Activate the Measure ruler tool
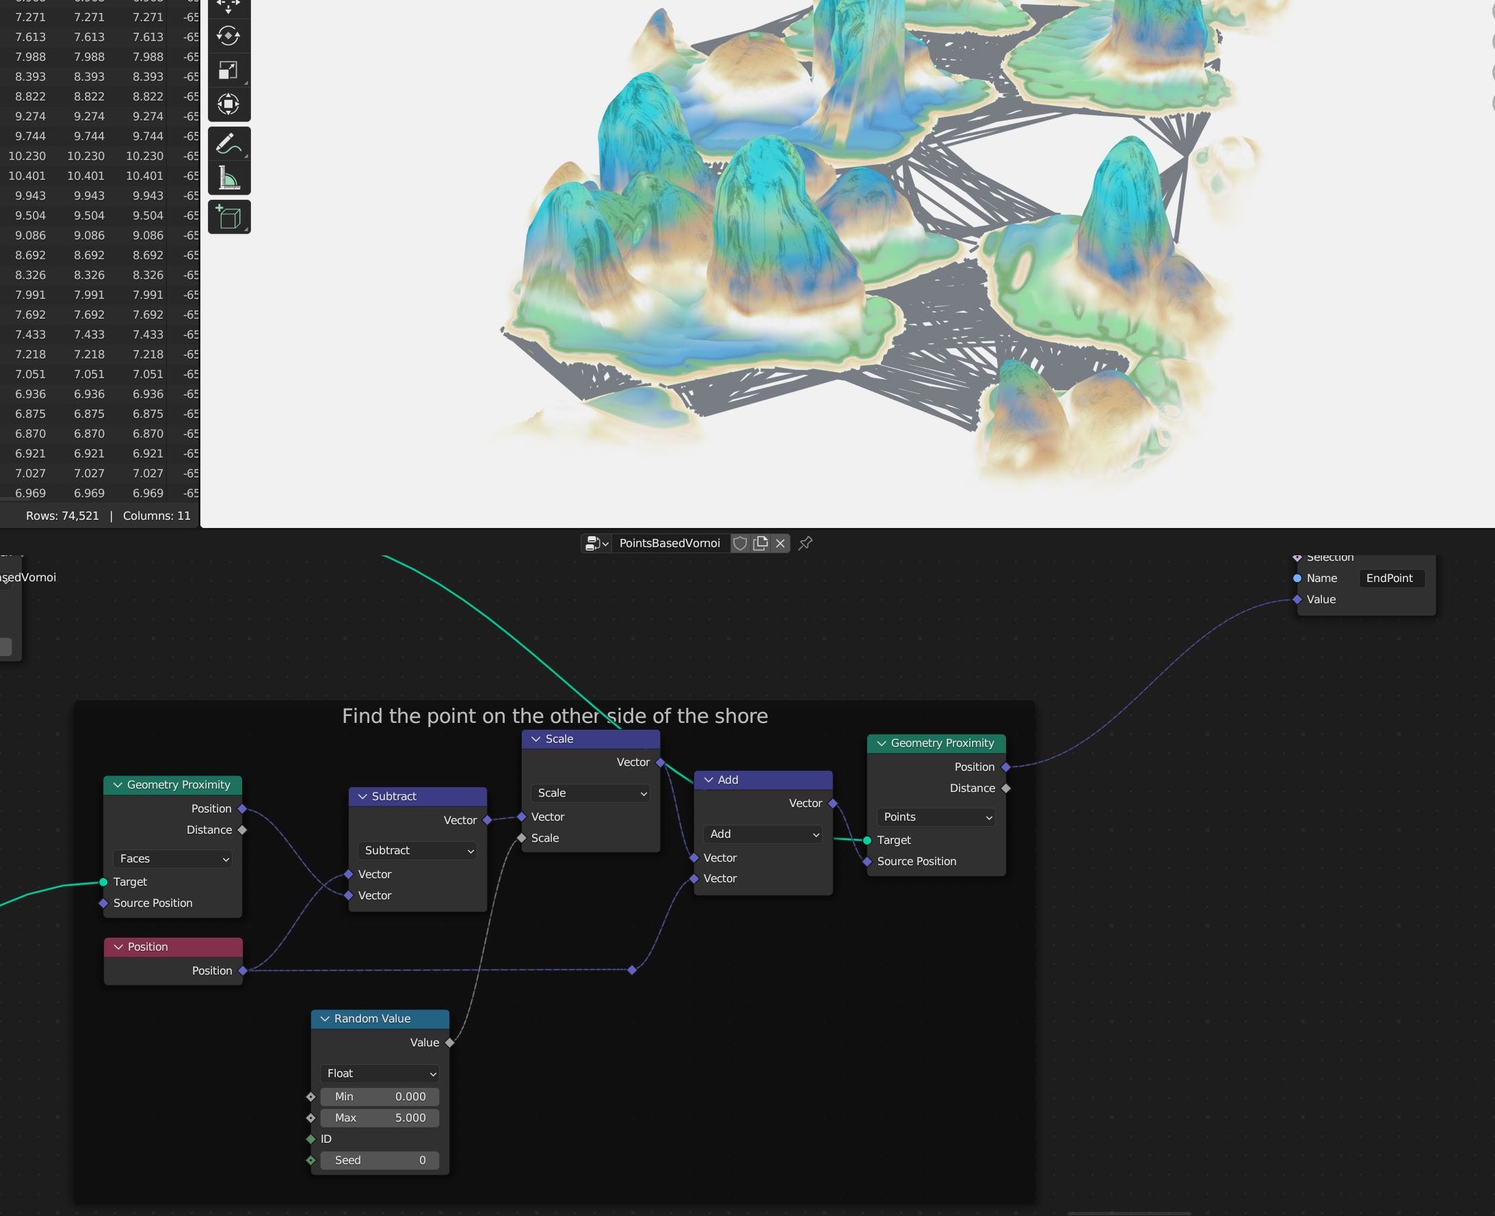Screen dimensions: 1495x1216 (228, 178)
